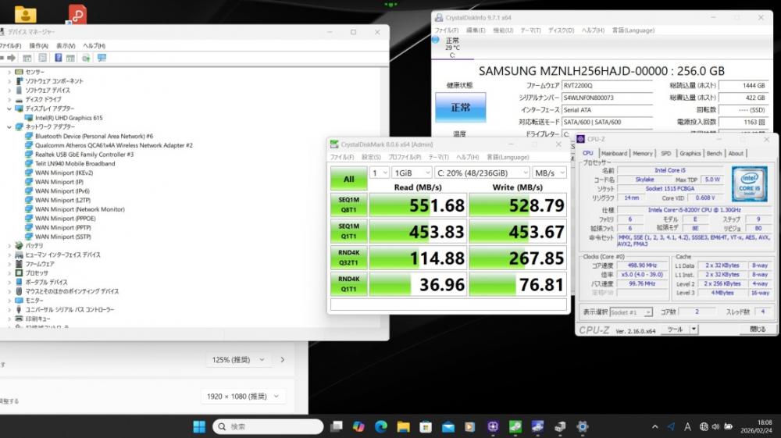Open the ディスク(D) menu in CrystalDiskInfo
Screen dimensions: 781x438
(x=562, y=30)
